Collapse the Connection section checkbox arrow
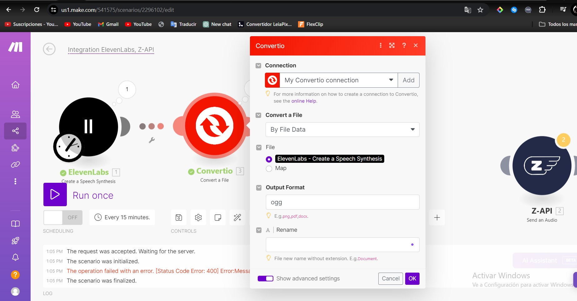This screenshot has height=301, width=577. coord(258,66)
